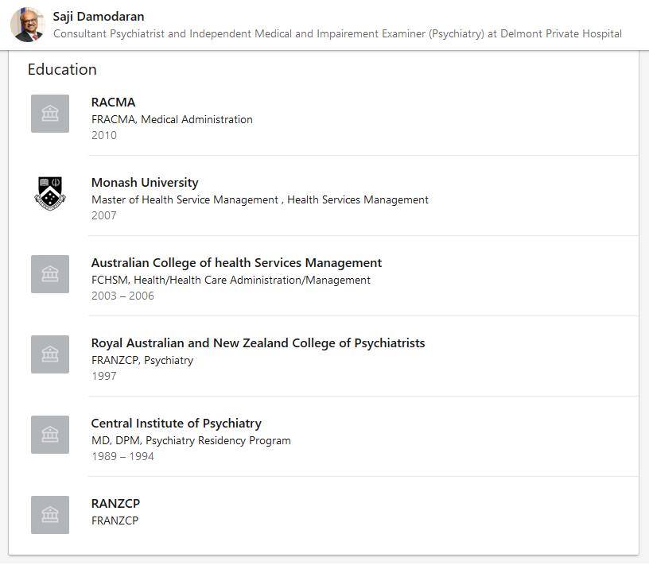Click the Saji Damodaran name in header
Image resolution: width=649 pixels, height=565 pixels.
coord(99,17)
